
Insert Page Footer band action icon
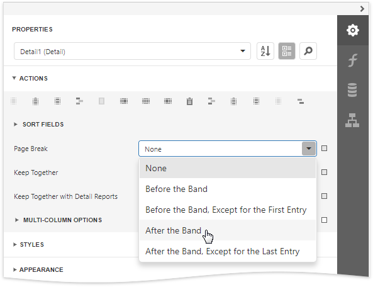256,101
